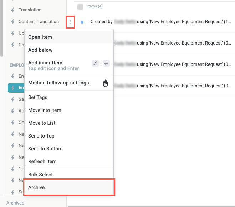This screenshot has height=207, width=235.
Task: Pick Send to Top from menu
Action: click(x=41, y=136)
